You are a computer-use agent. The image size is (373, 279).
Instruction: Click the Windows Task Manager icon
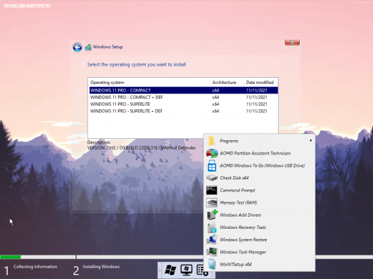212,252
